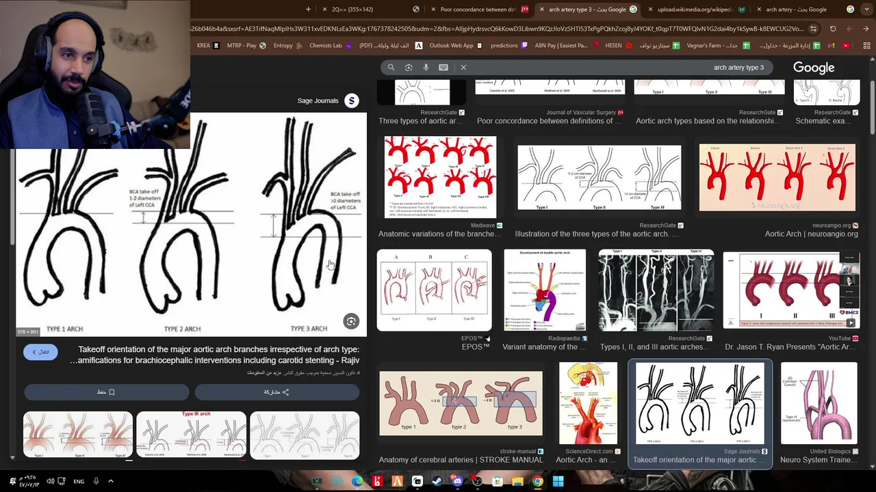Reload the page with the refresh icon
This screenshot has width=876, height=492.
[833, 29]
